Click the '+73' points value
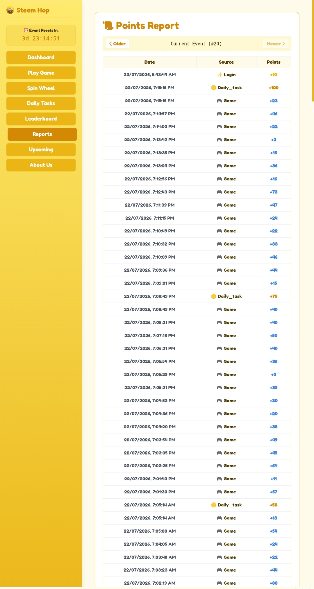The width and height of the screenshot is (314, 589). click(274, 192)
